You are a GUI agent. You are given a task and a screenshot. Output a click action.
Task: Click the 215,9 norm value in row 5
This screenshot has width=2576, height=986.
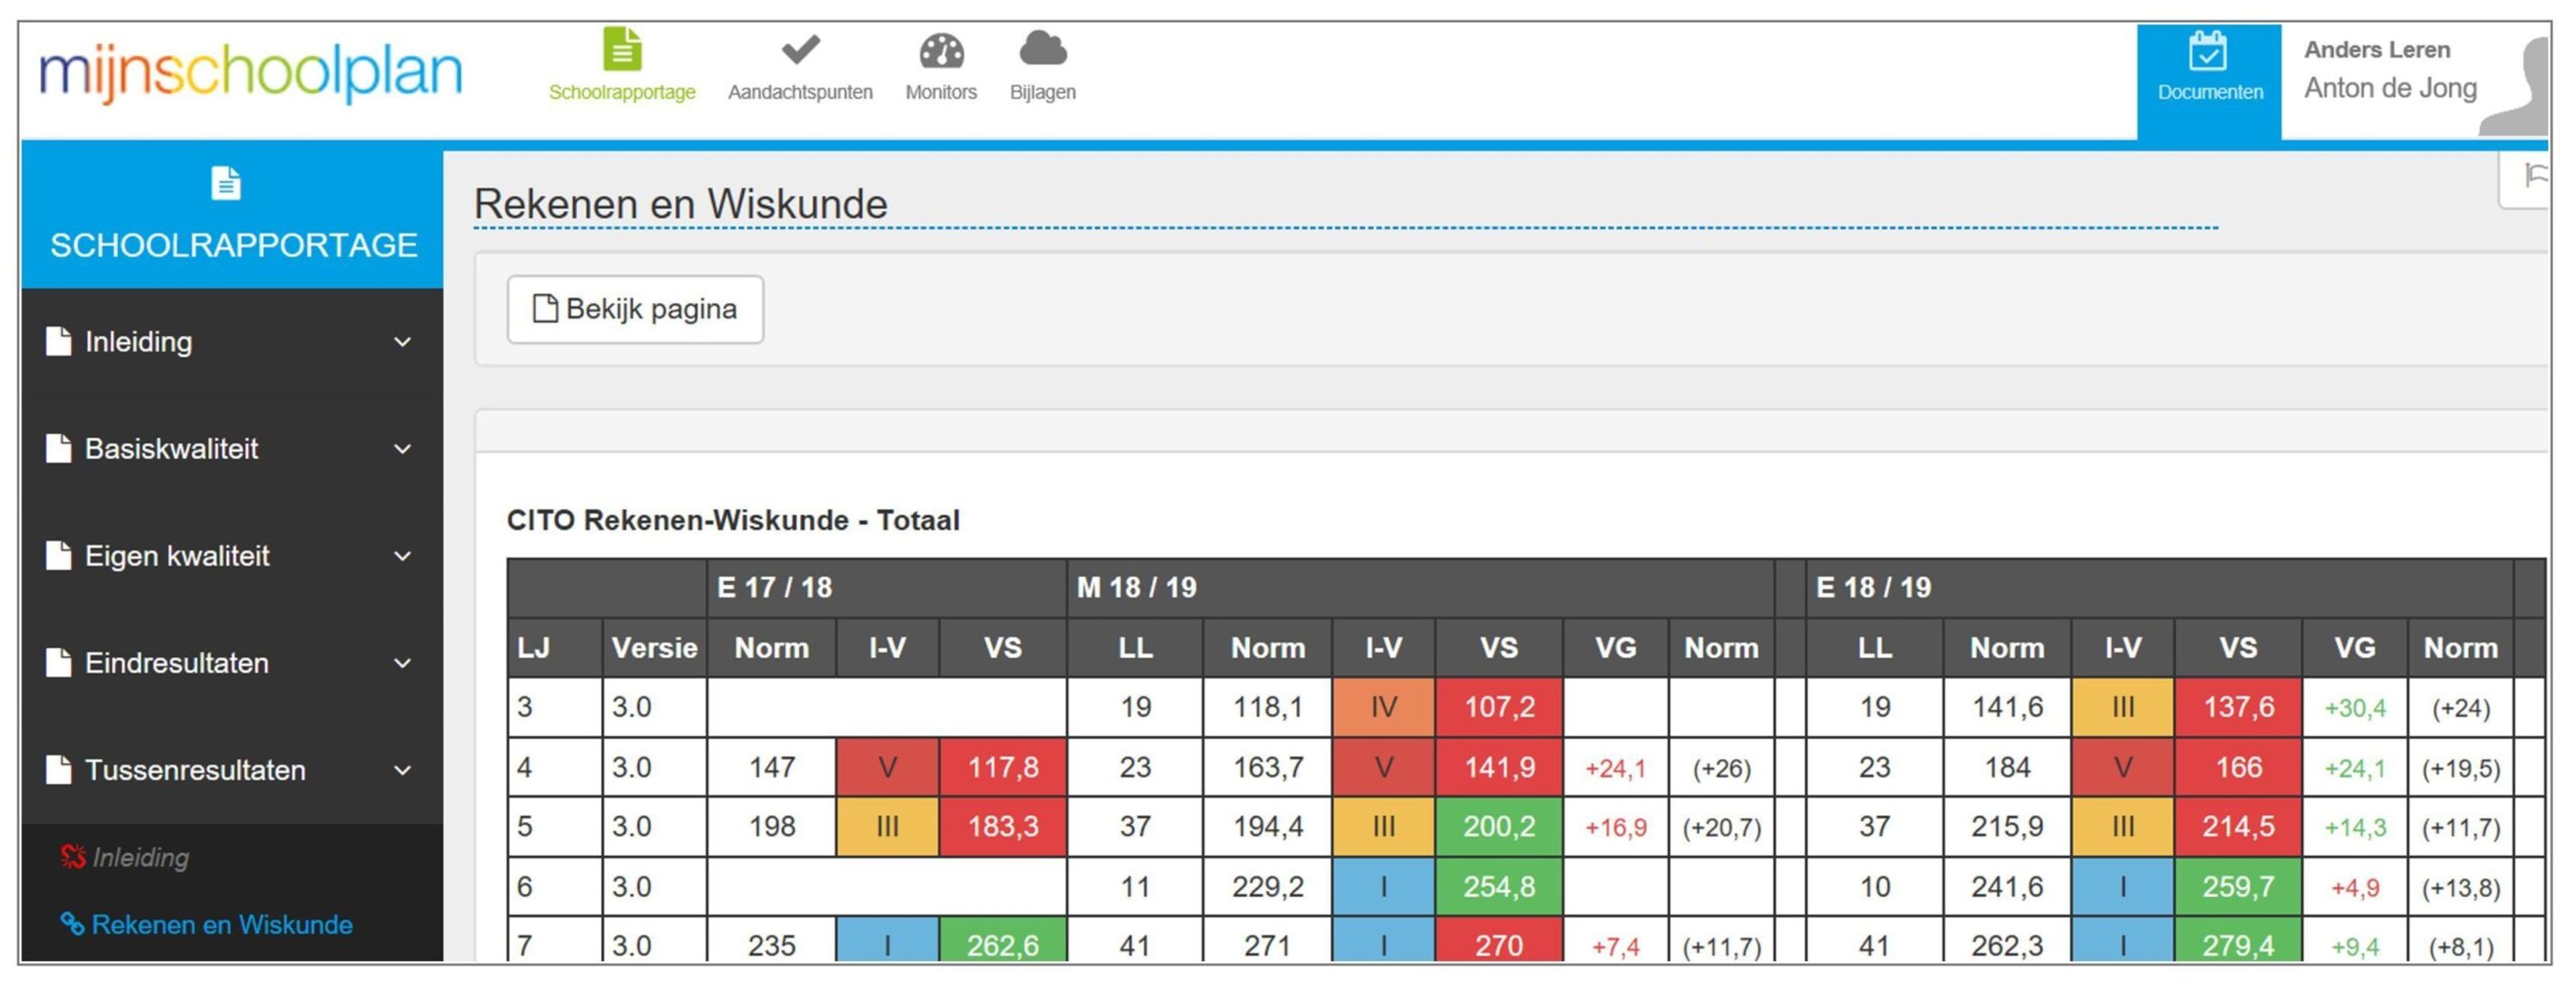2006,826
